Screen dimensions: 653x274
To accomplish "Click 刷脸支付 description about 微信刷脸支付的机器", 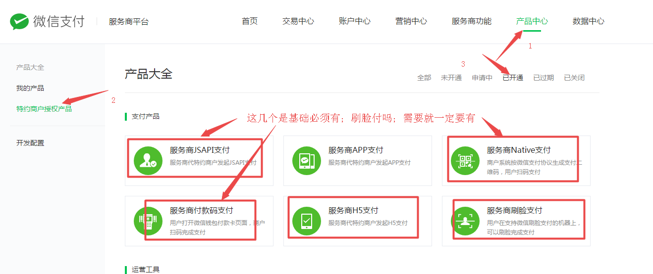I will [534, 228].
